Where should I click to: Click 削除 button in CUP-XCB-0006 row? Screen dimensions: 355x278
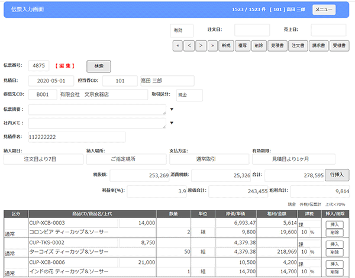point(335,272)
